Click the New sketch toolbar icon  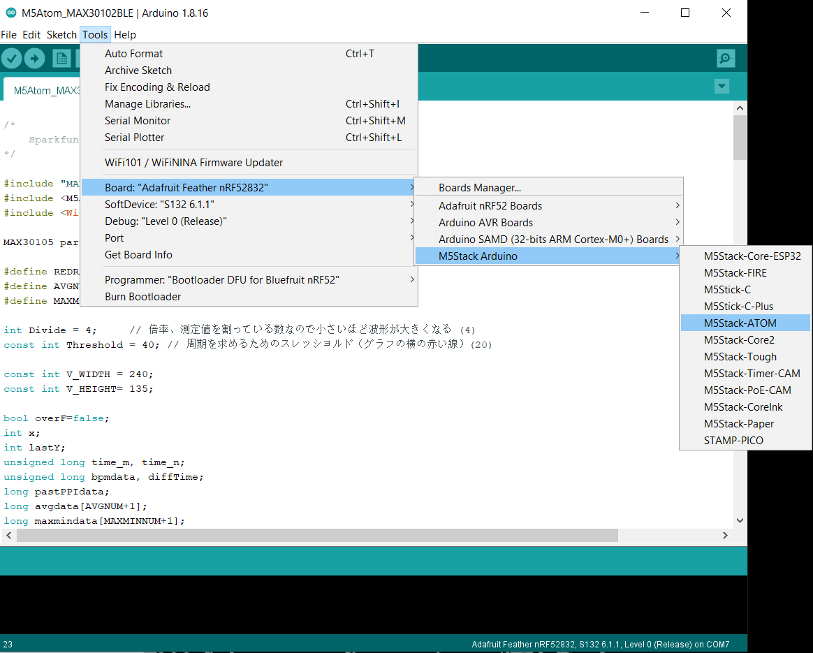point(61,59)
